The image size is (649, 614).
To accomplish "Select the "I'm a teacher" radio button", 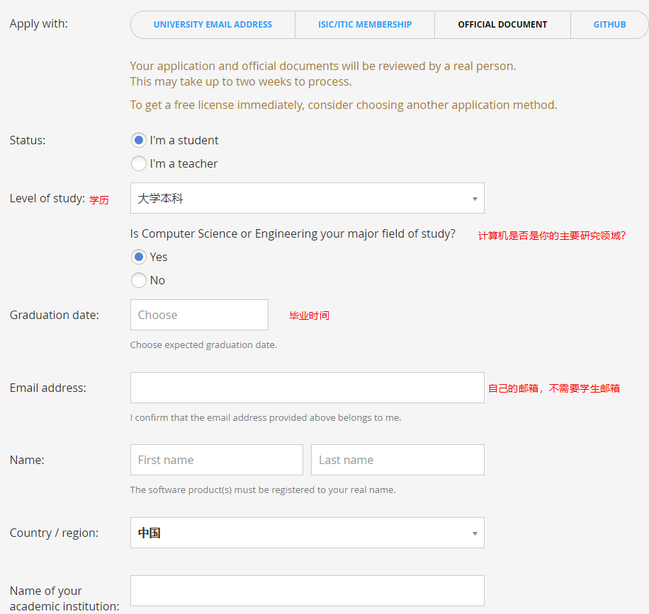I will click(x=139, y=163).
